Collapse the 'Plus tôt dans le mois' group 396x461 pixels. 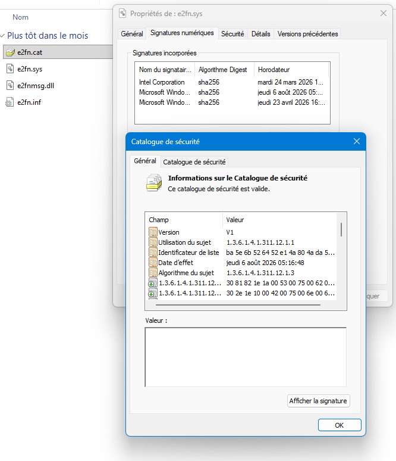[x=2, y=36]
